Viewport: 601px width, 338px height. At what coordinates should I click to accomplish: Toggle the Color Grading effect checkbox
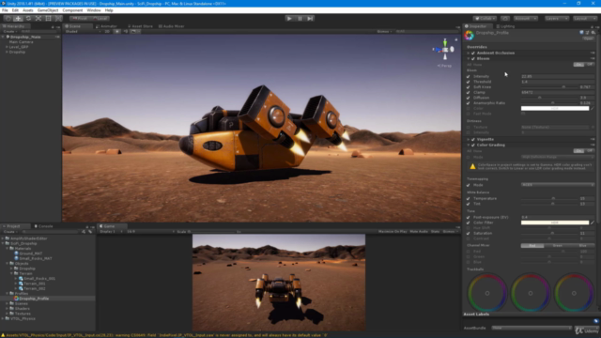click(x=473, y=146)
